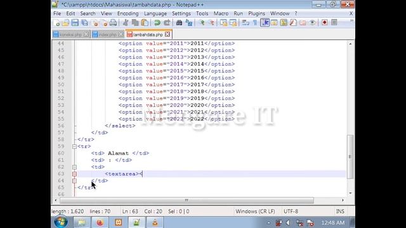The height and width of the screenshot is (228, 406).
Task: Toggle INS insert mode in the status bar
Action: click(340, 212)
